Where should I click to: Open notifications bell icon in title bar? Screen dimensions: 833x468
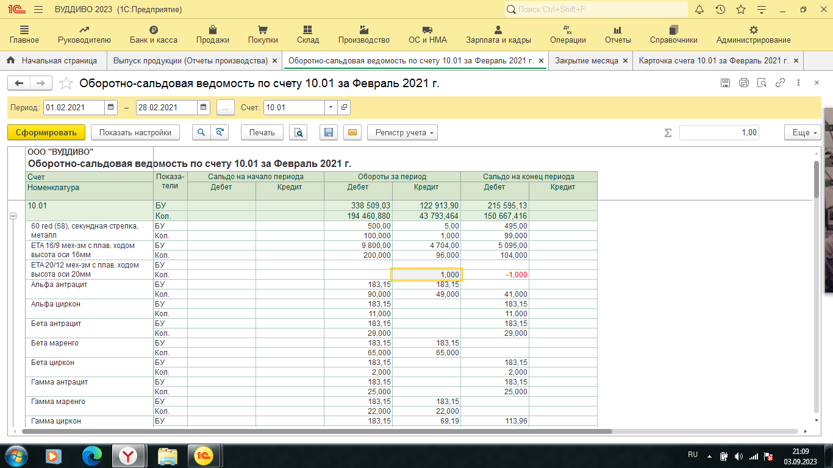click(699, 10)
